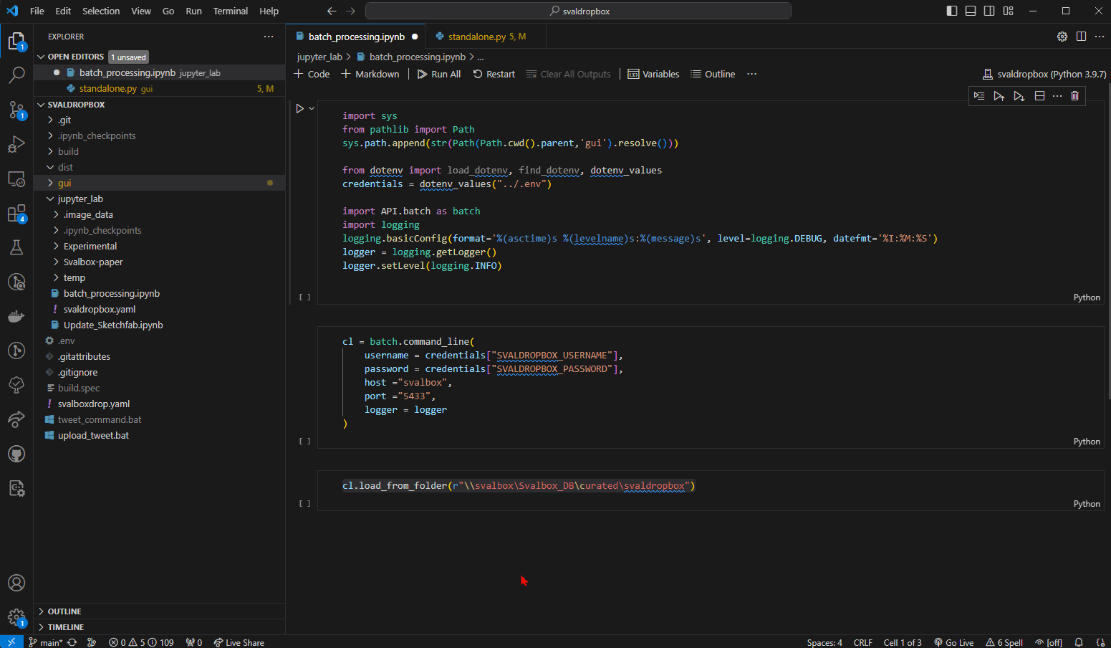
Task: Split the editor to the right
Action: [x=1081, y=37]
